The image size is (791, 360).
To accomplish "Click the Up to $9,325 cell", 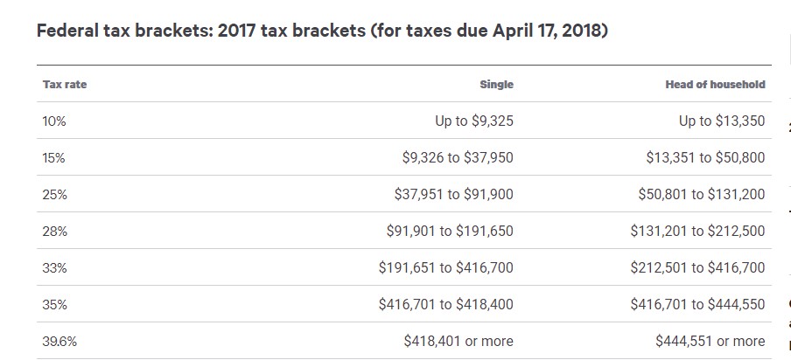I will pos(474,121).
